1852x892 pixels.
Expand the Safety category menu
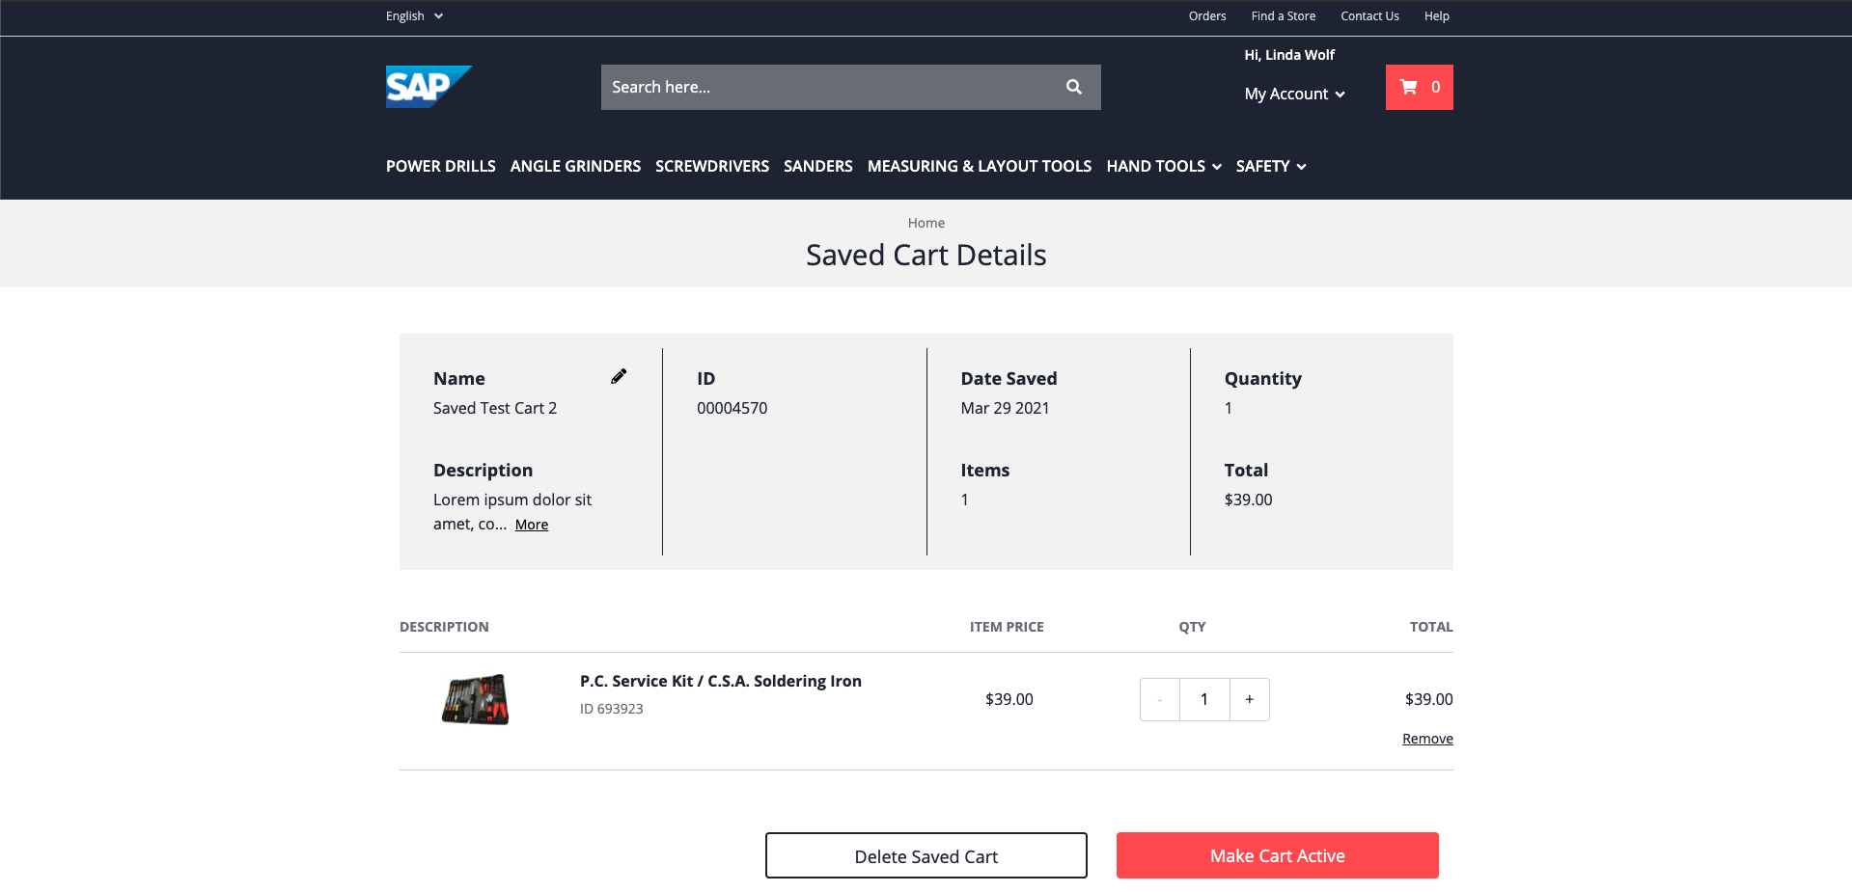(x=1270, y=166)
